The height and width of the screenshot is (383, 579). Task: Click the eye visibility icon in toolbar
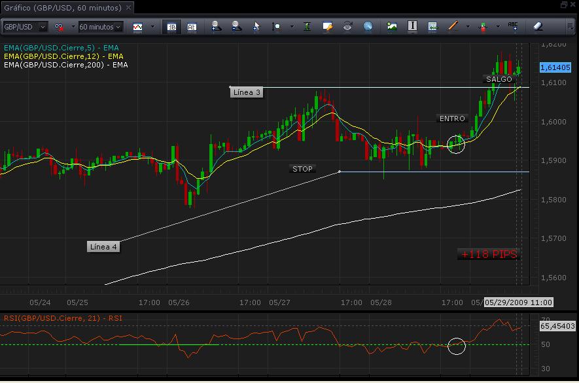click(347, 27)
